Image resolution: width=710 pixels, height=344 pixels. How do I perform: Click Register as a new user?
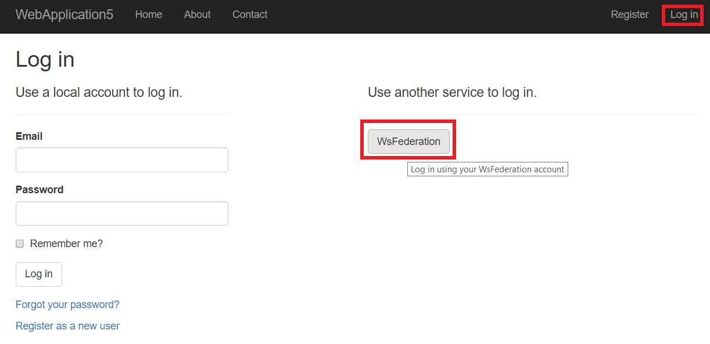(67, 325)
